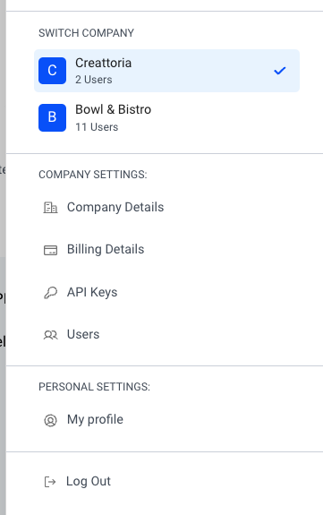Click the credit card icon beside Billing Details
The width and height of the screenshot is (323, 515).
click(x=50, y=250)
